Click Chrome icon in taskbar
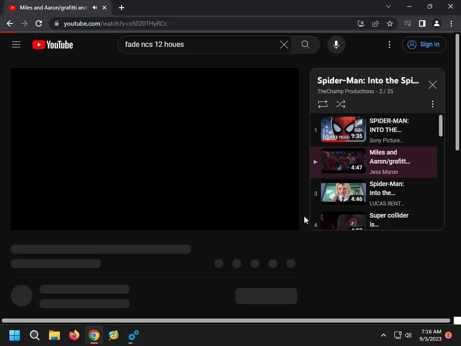 pyautogui.click(x=94, y=335)
